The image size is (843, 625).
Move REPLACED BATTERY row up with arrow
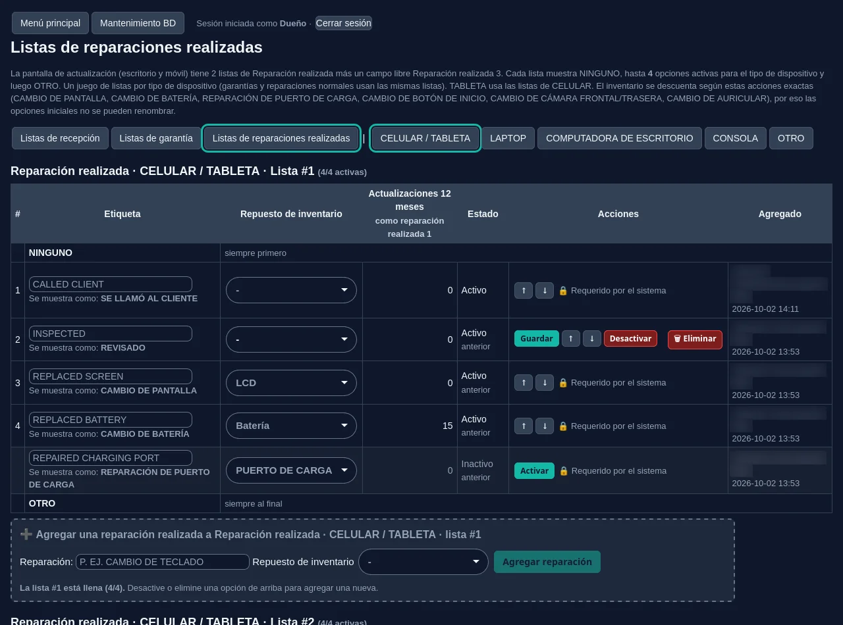(524, 426)
